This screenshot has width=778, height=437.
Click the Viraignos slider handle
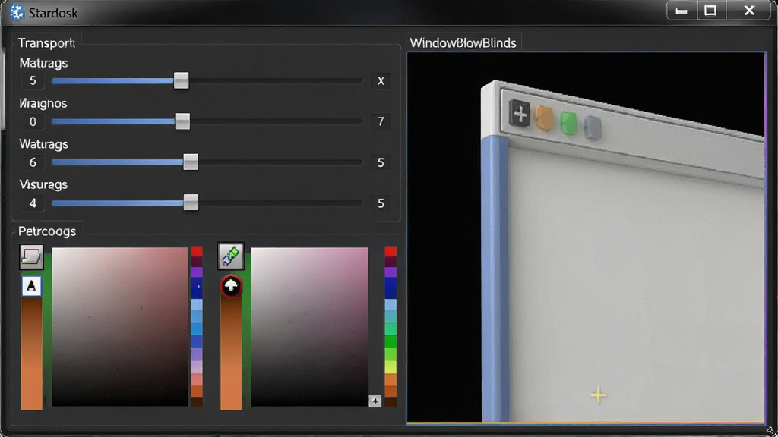point(182,121)
